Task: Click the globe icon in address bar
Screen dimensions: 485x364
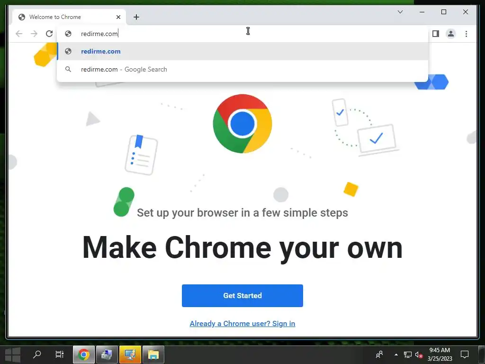Action: pos(68,34)
